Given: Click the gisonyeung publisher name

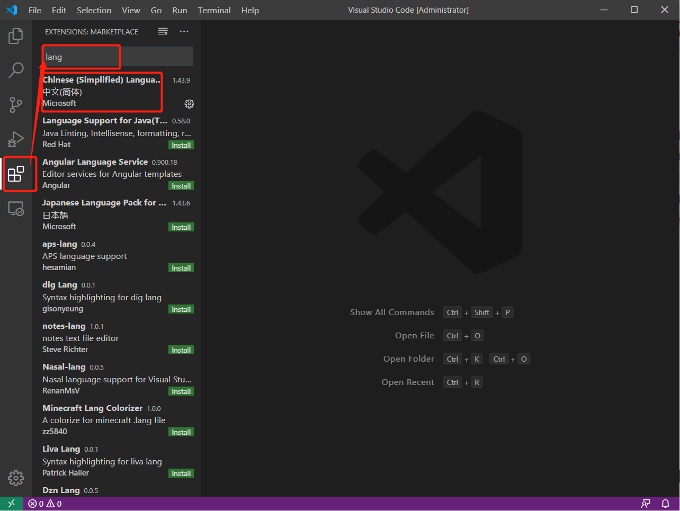Looking at the screenshot, I should pos(63,309).
